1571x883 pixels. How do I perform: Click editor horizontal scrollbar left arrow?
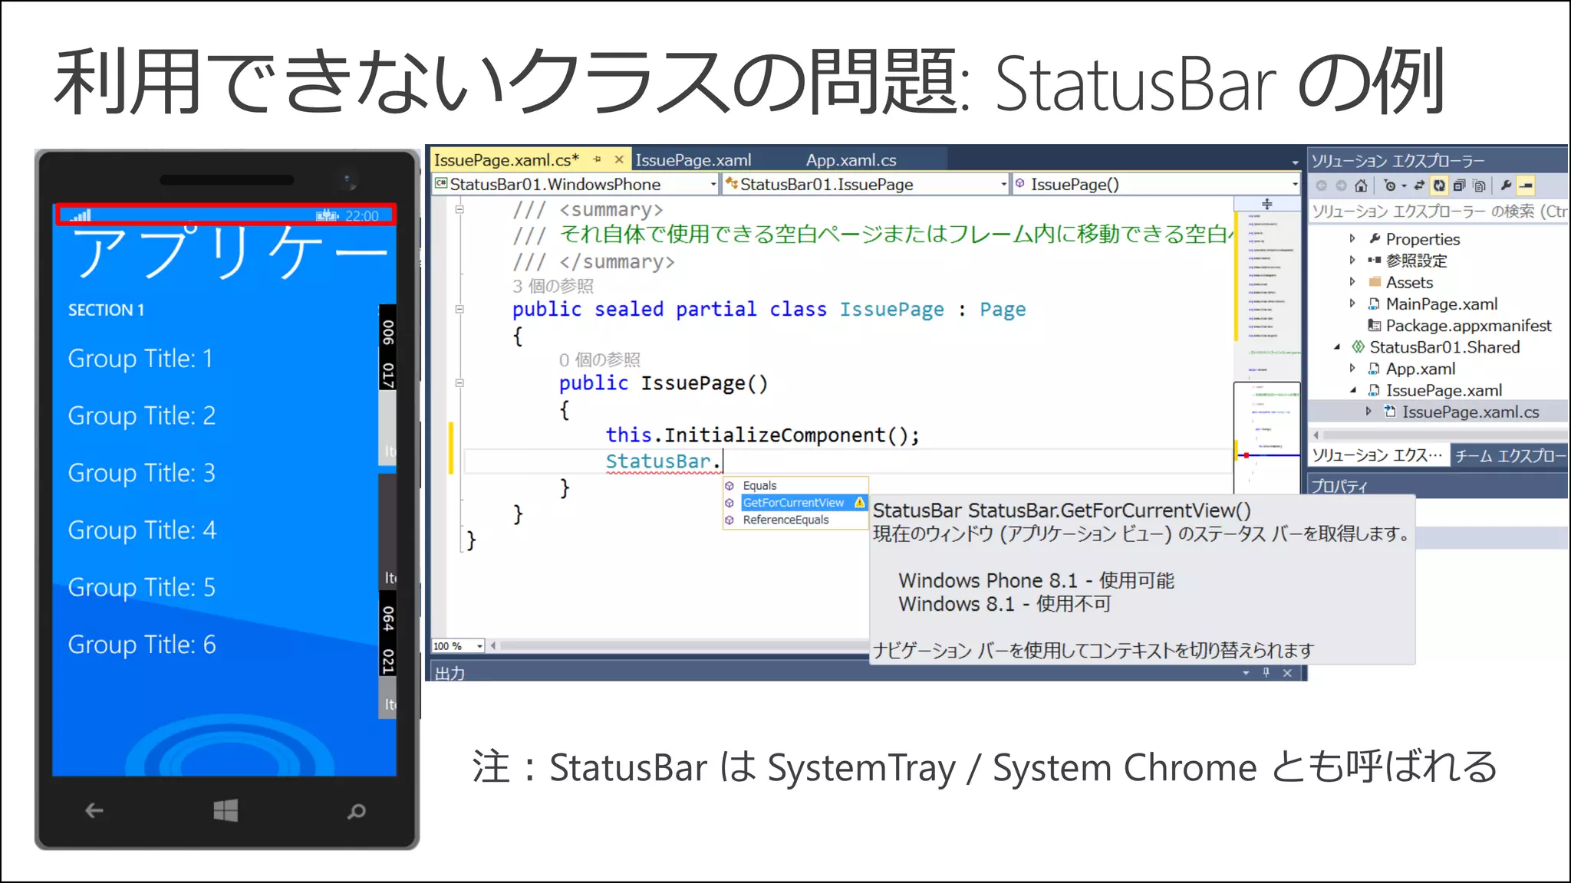click(493, 646)
